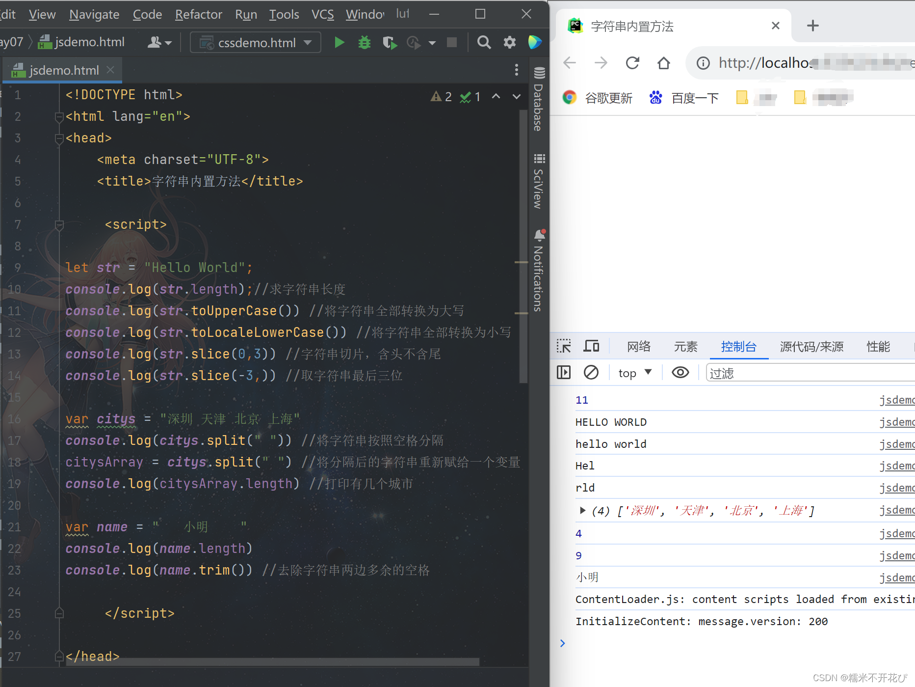
Task: Switch to the 元素 DevTools tab
Action: click(685, 346)
